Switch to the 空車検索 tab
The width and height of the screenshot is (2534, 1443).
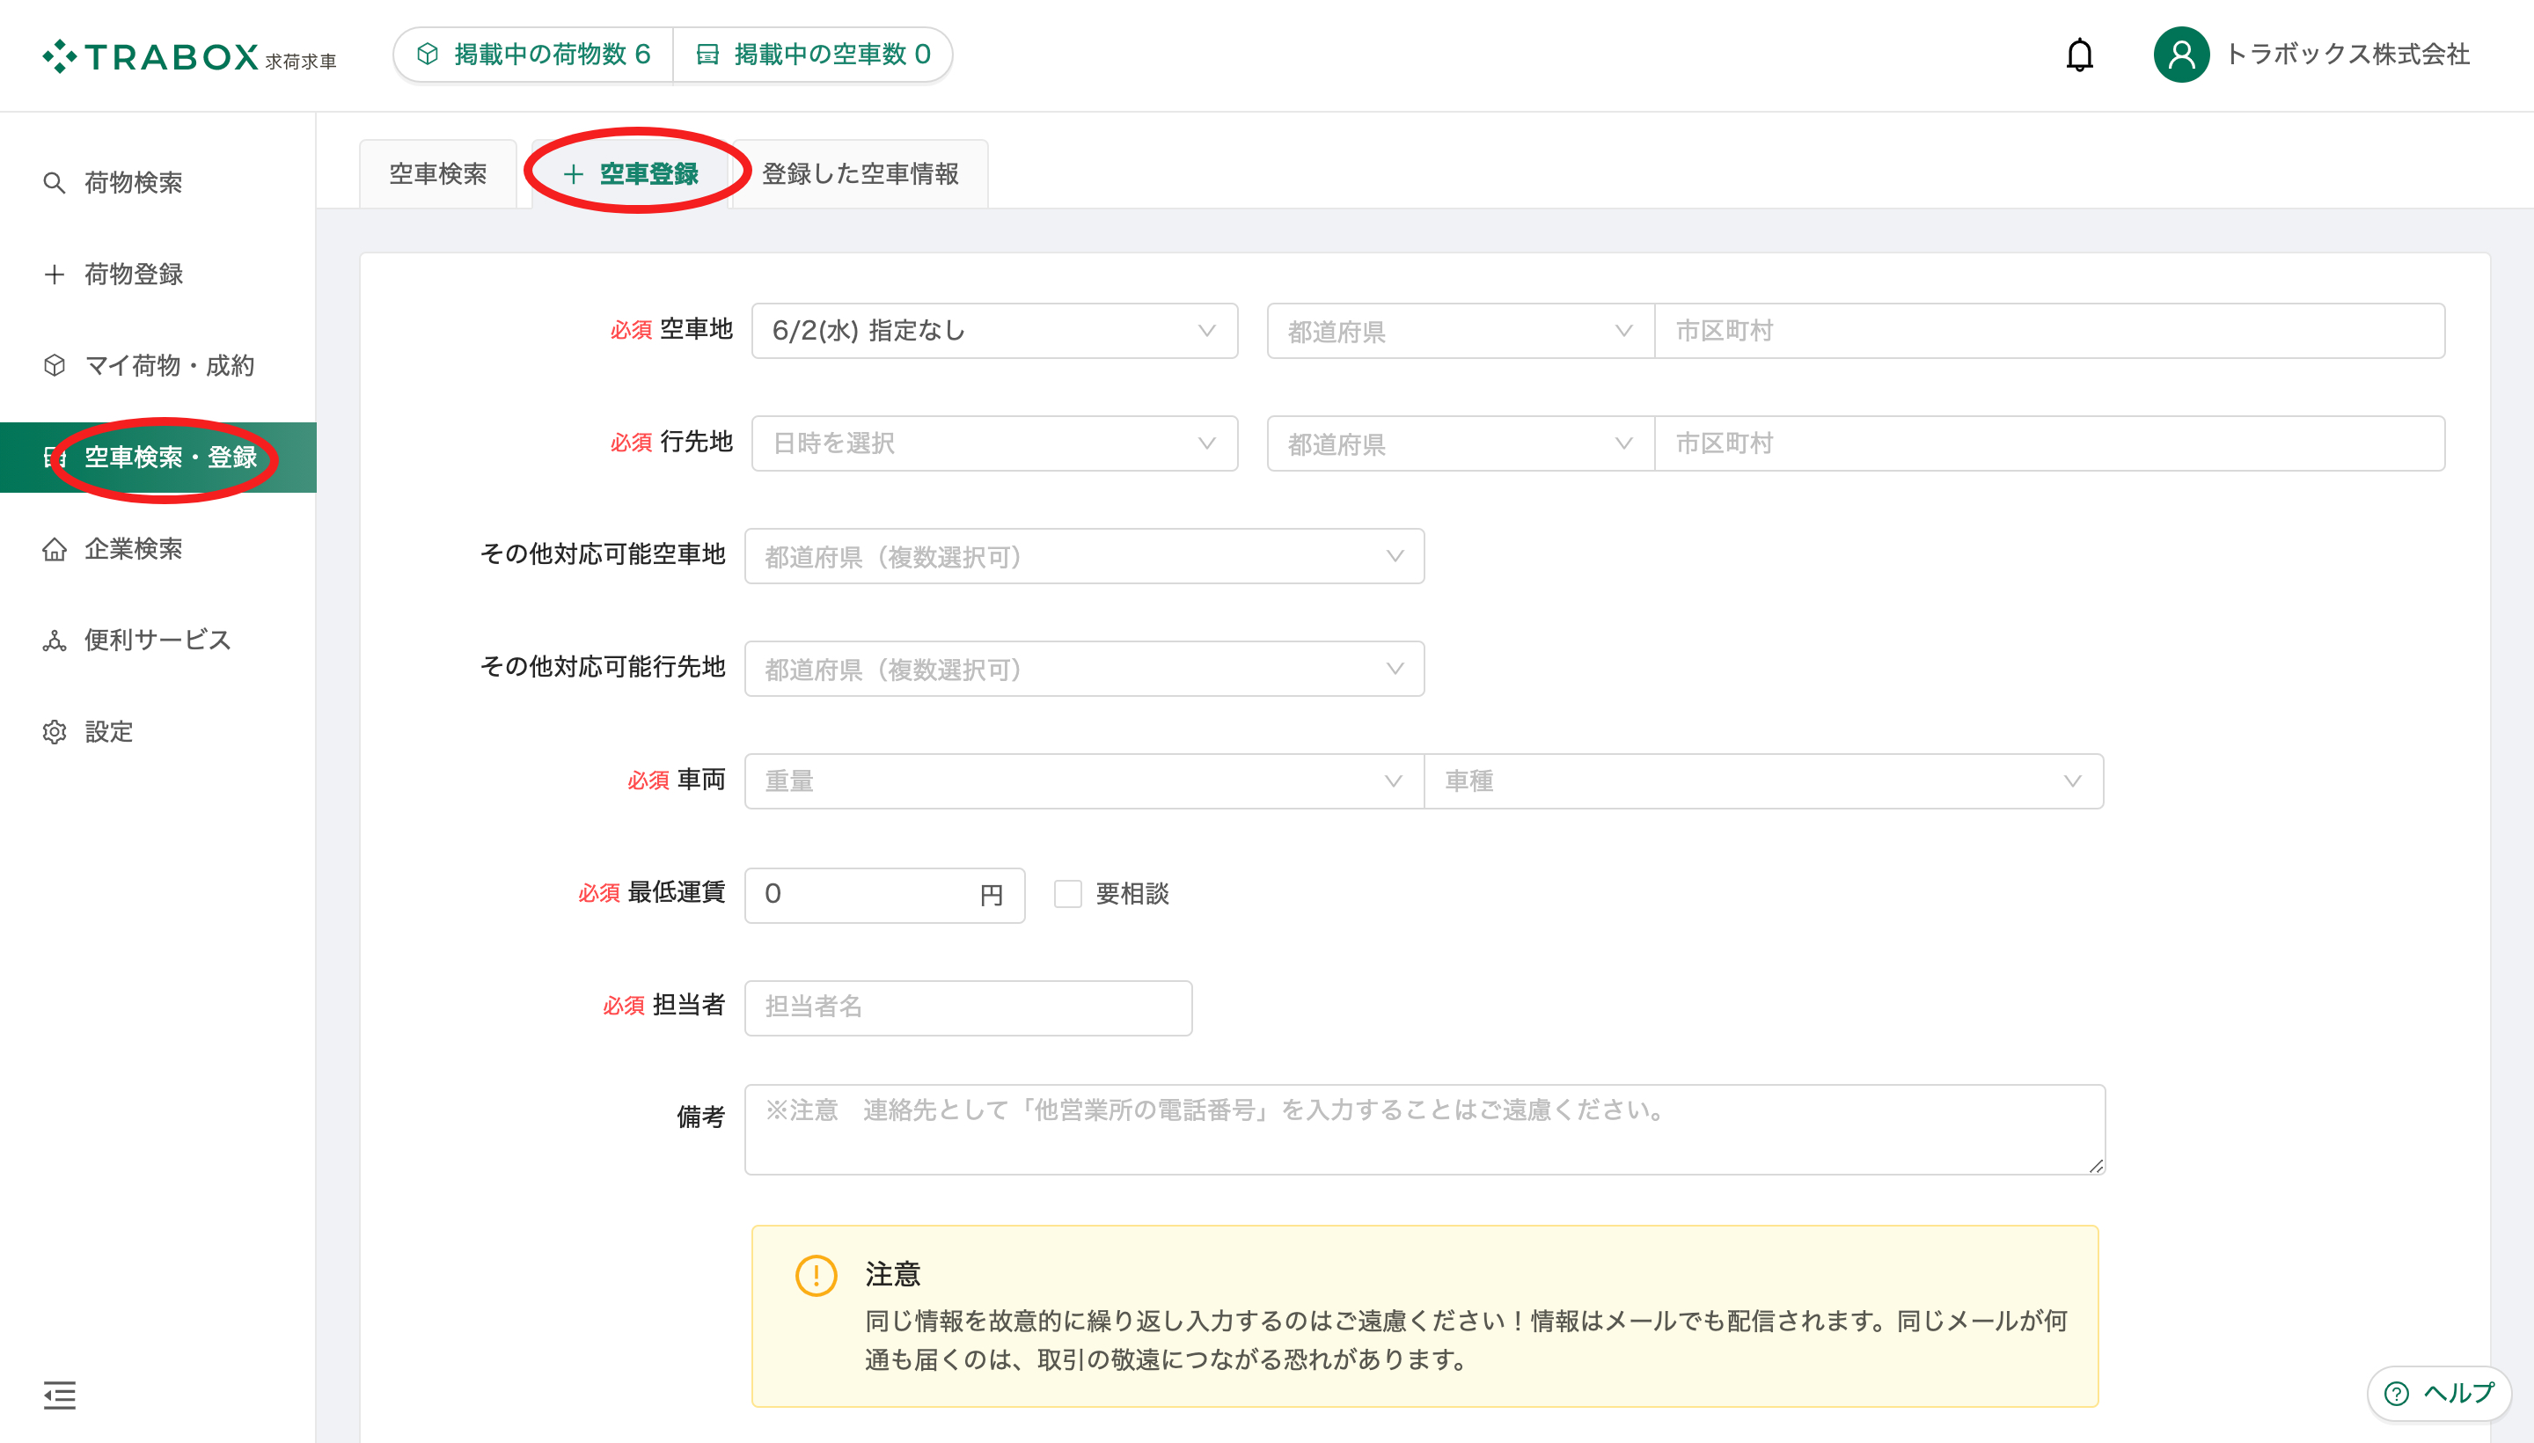438,174
